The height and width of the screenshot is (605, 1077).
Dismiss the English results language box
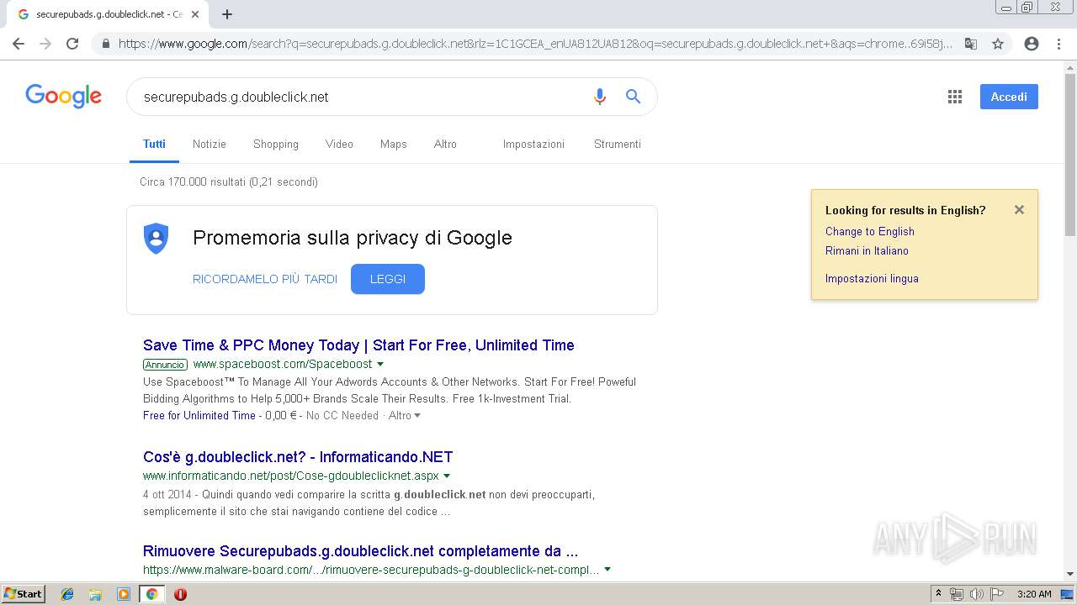pos(1019,210)
